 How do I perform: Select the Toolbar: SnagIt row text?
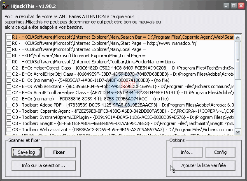tap(123, 123)
